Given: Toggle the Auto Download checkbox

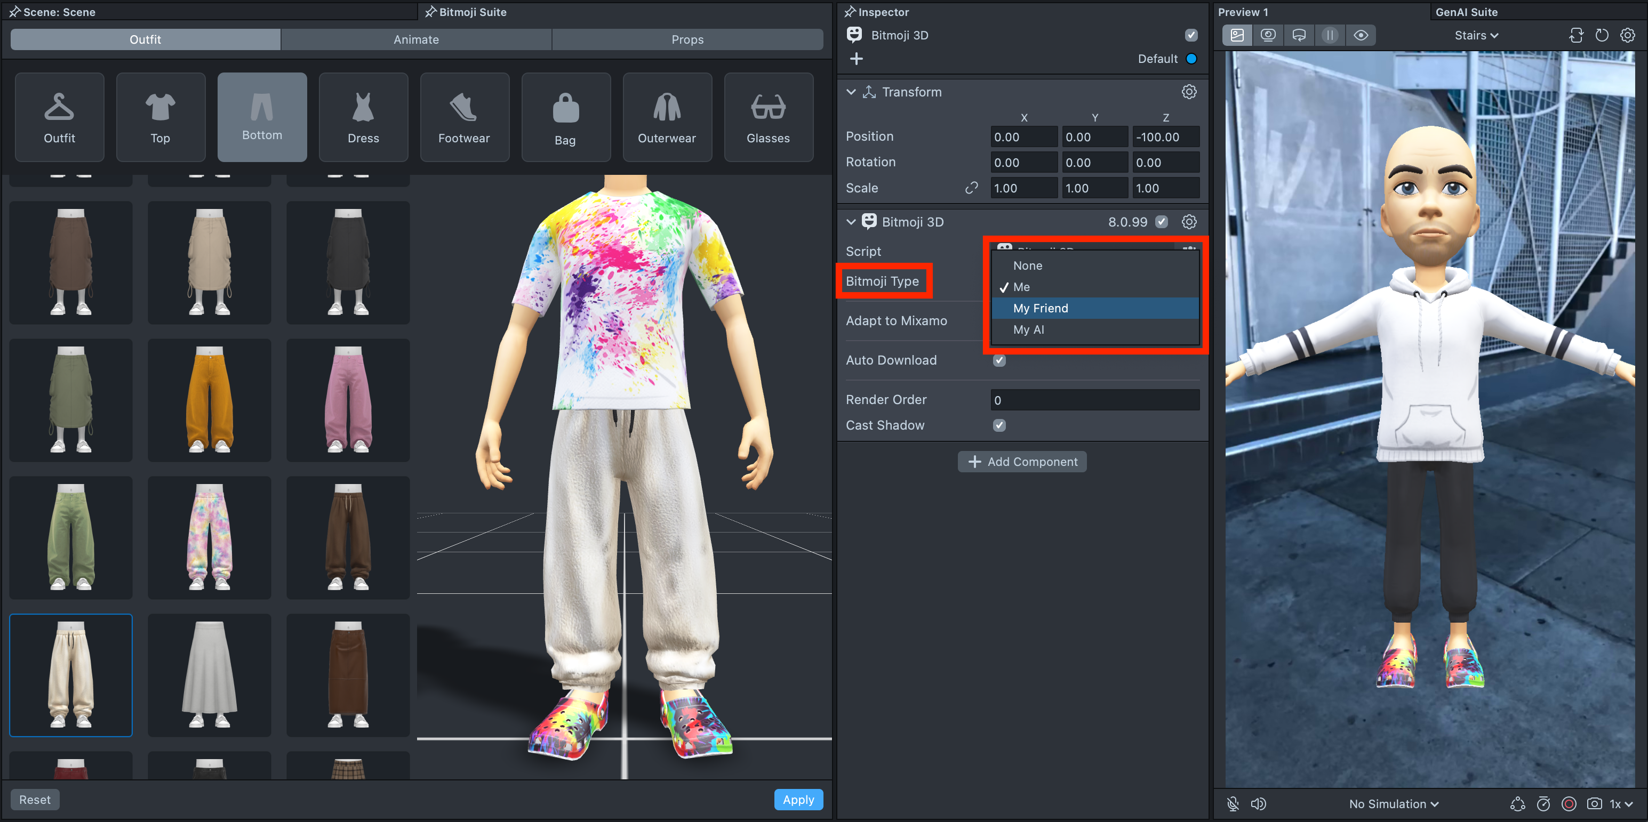Looking at the screenshot, I should coord(998,360).
